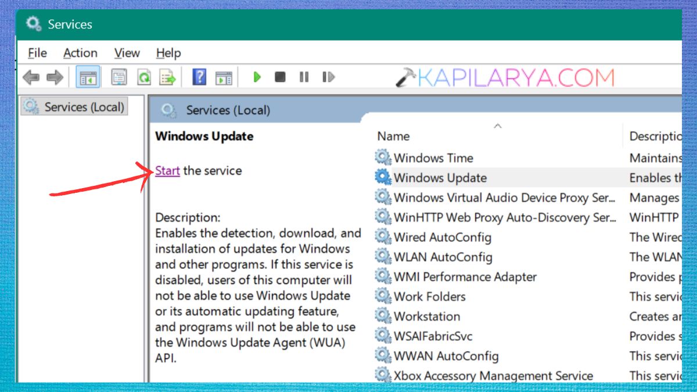Viewport: 697px width, 392px height.
Task: Click gear icon beside Workstation
Action: (x=383, y=315)
